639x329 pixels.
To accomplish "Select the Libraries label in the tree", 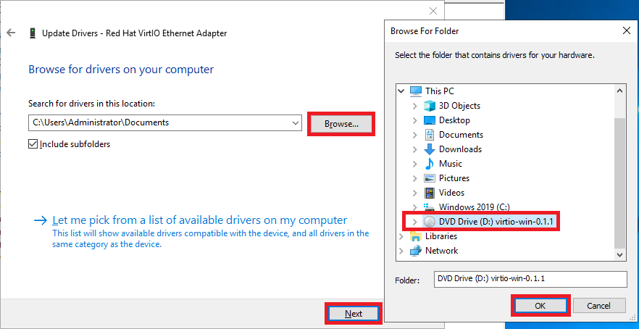I will tap(441, 236).
